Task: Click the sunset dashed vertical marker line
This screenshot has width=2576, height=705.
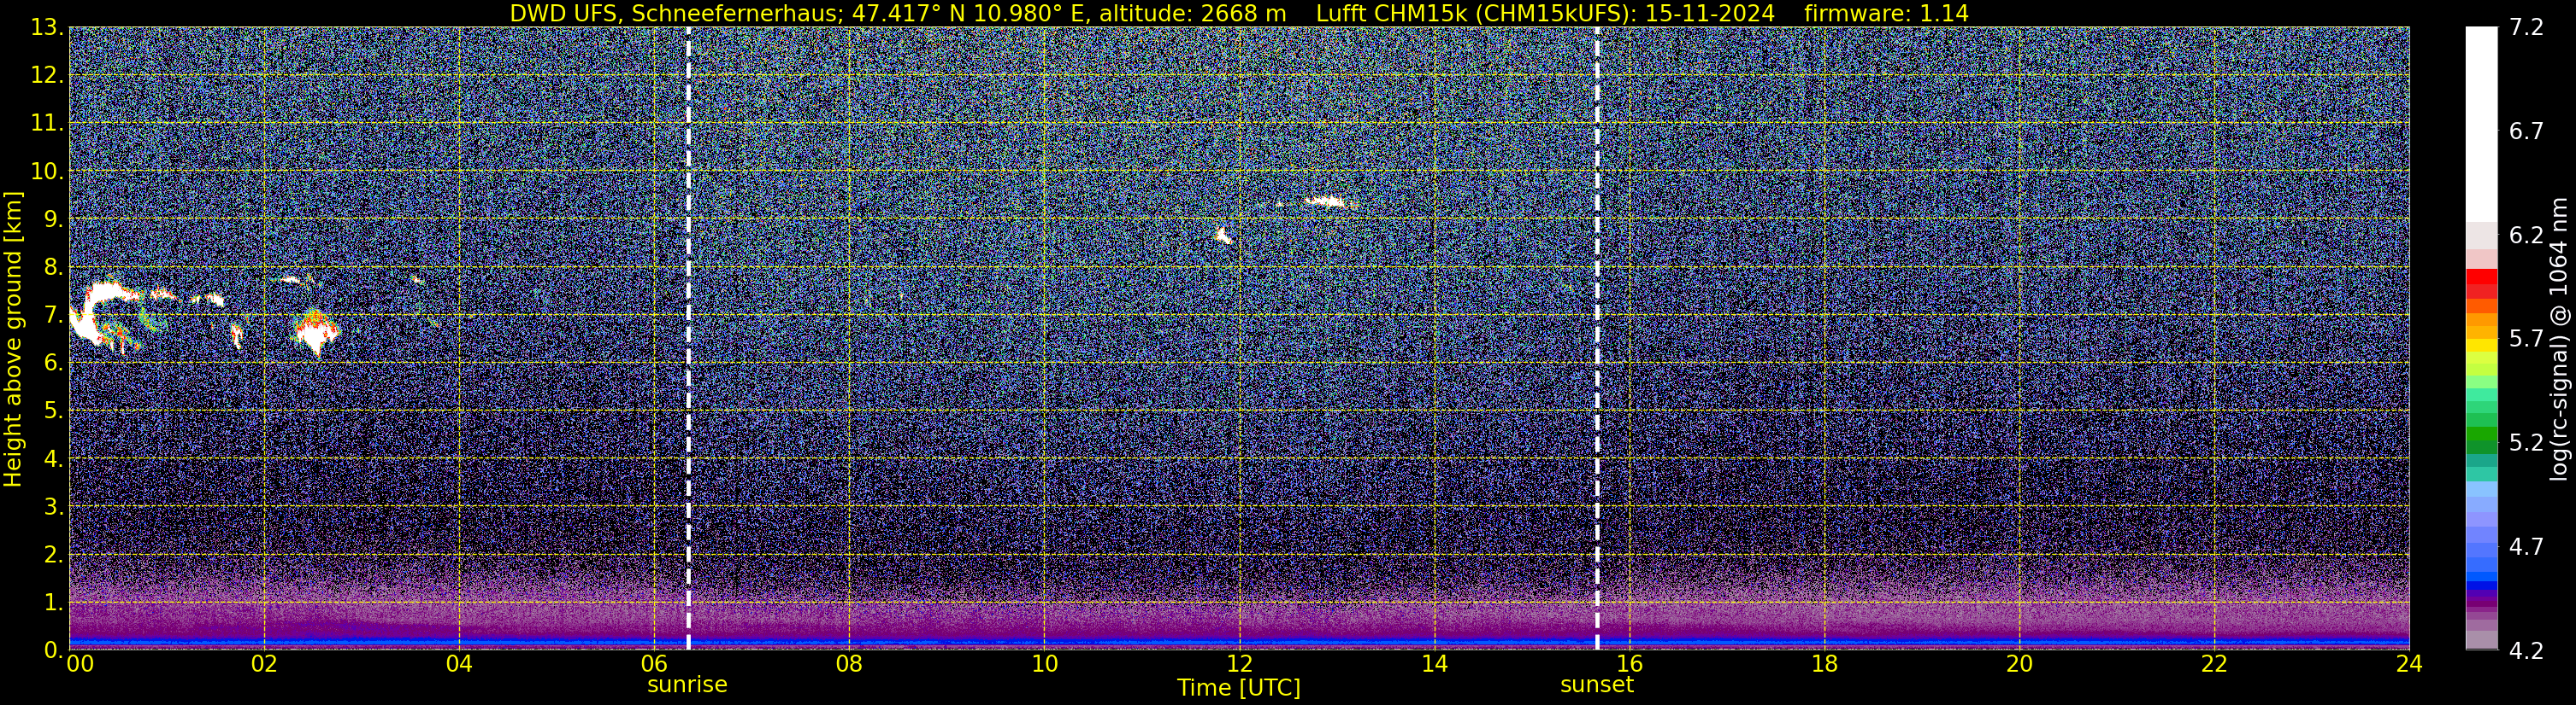Action: click(x=1597, y=337)
